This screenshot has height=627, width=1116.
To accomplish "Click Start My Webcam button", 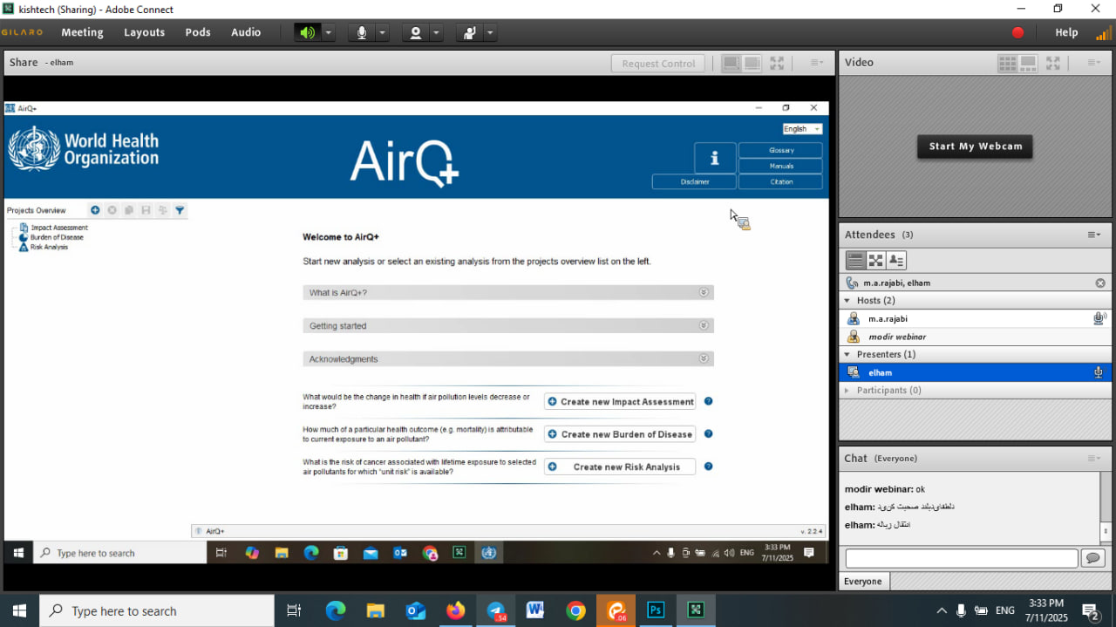I will 975,147.
